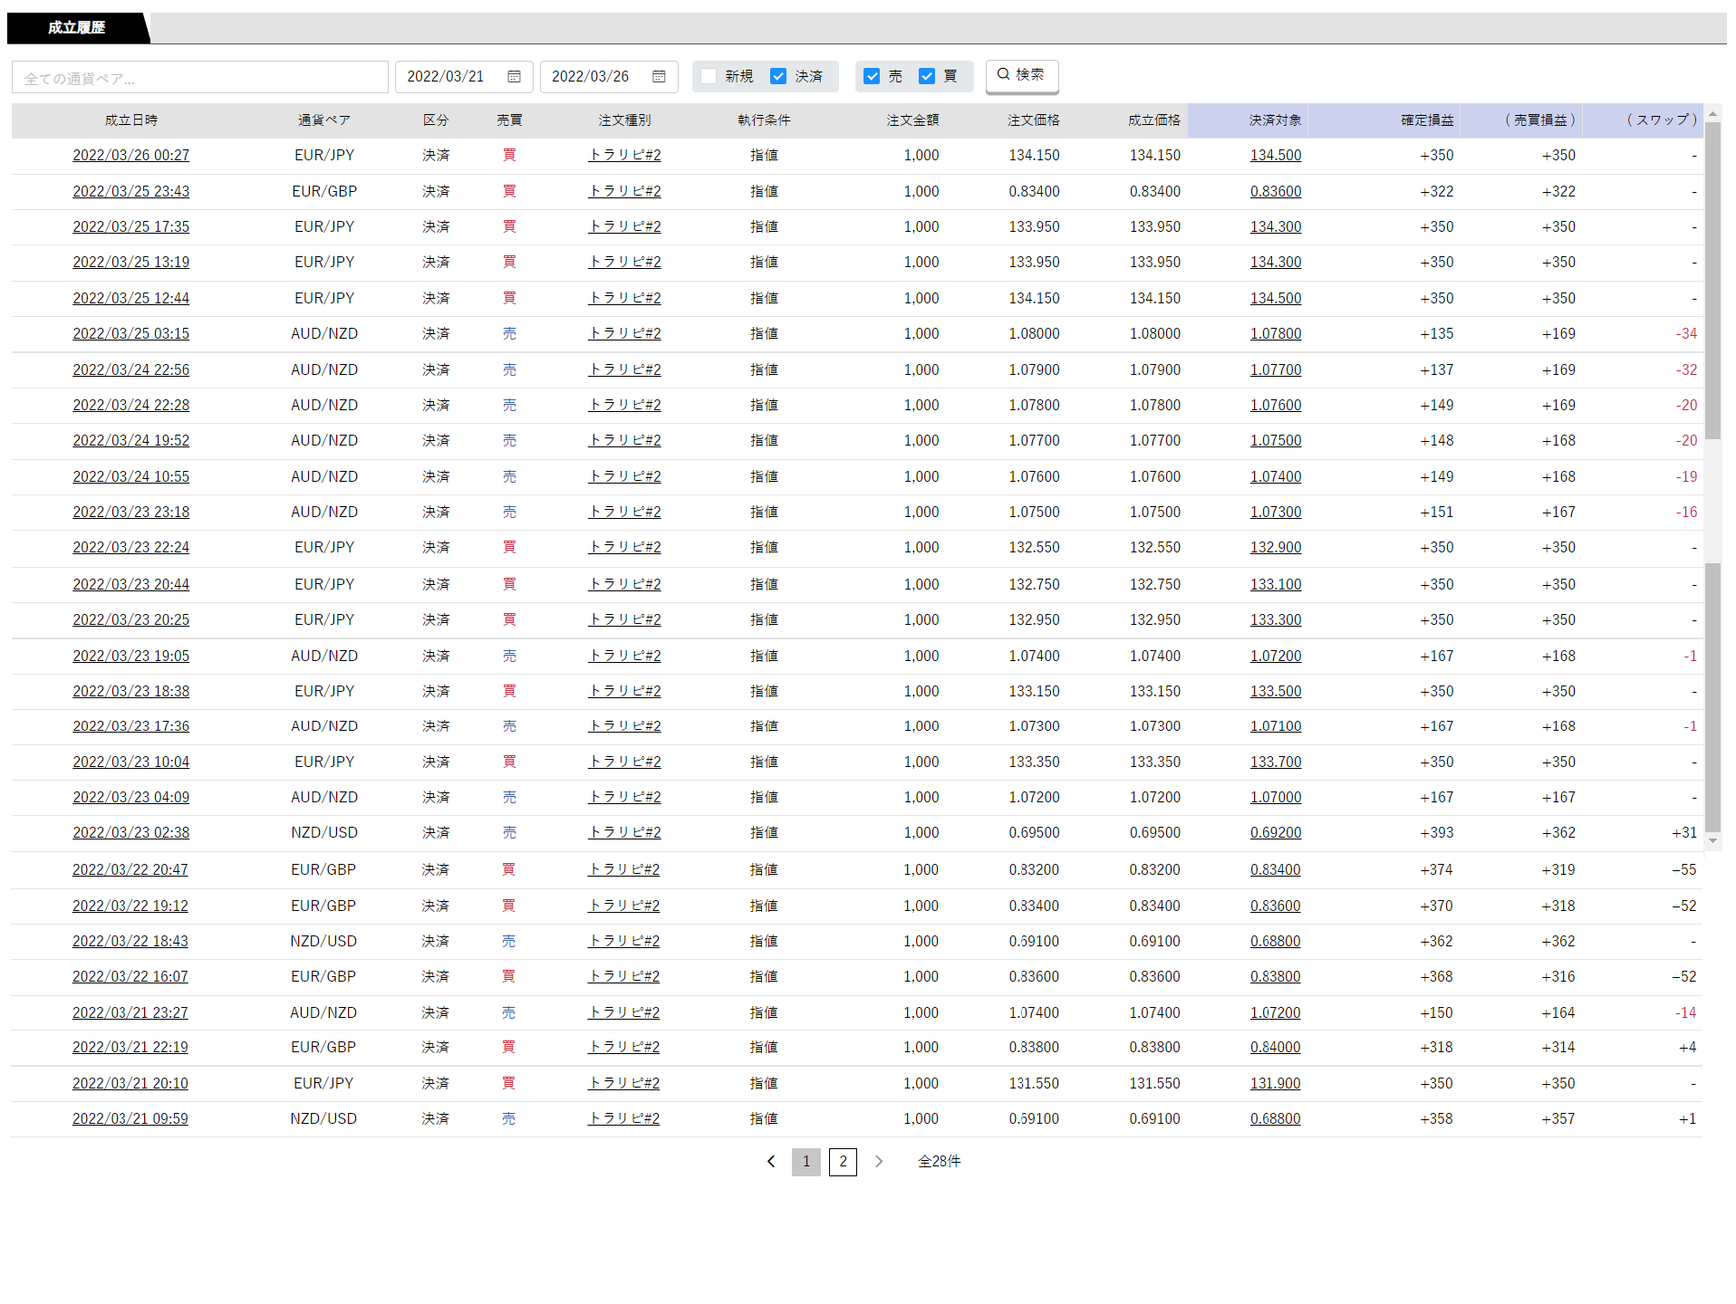Uncheck the 買 filter checkbox
Image resolution: width=1736 pixels, height=1304 pixels.
(x=927, y=76)
